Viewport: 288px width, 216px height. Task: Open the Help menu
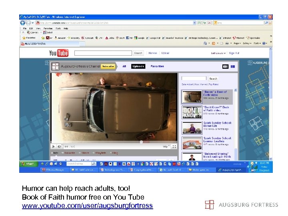(x=66, y=28)
